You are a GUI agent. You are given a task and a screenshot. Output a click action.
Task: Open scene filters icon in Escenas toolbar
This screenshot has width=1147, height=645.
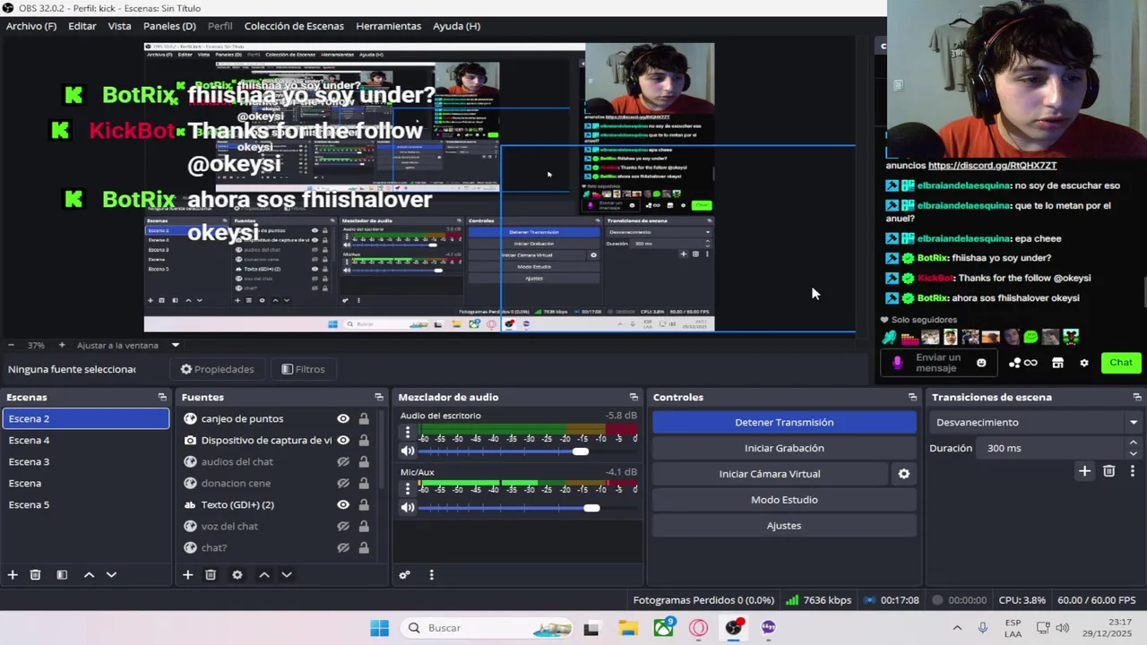[62, 575]
